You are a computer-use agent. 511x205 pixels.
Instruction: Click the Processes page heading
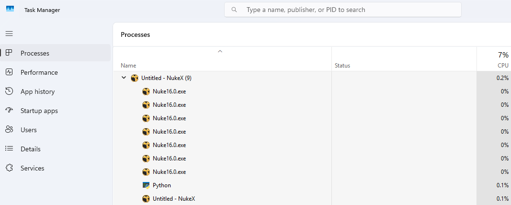[x=135, y=34]
